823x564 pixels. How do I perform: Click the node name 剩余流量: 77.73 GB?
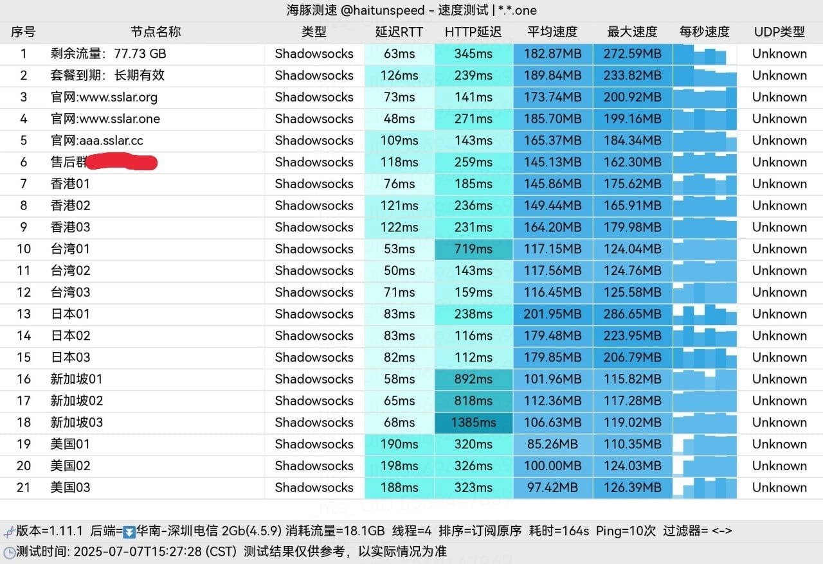pyautogui.click(x=109, y=54)
